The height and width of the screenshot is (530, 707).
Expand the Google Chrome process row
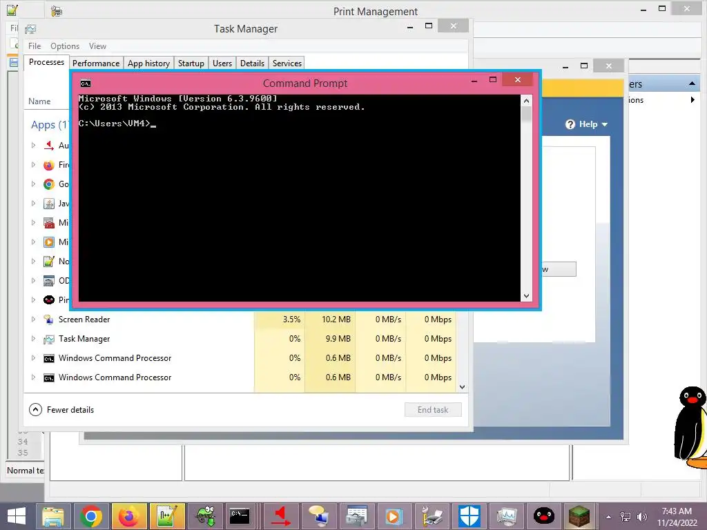pos(33,184)
